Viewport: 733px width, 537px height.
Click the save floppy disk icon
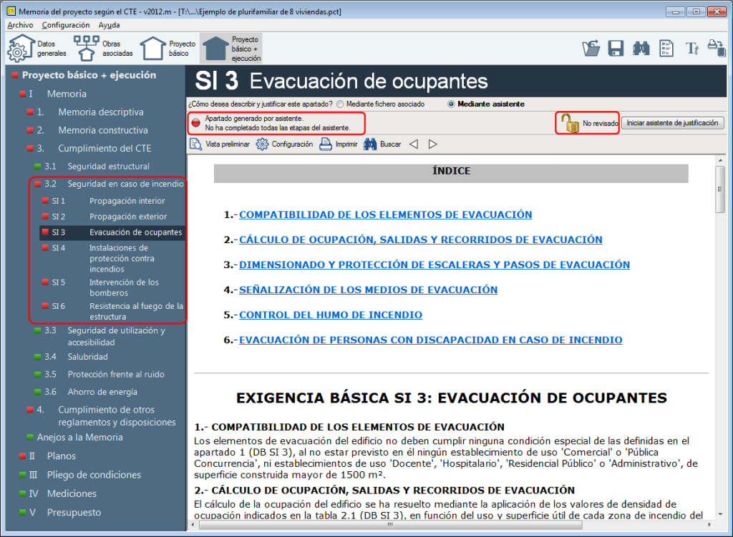pos(616,48)
